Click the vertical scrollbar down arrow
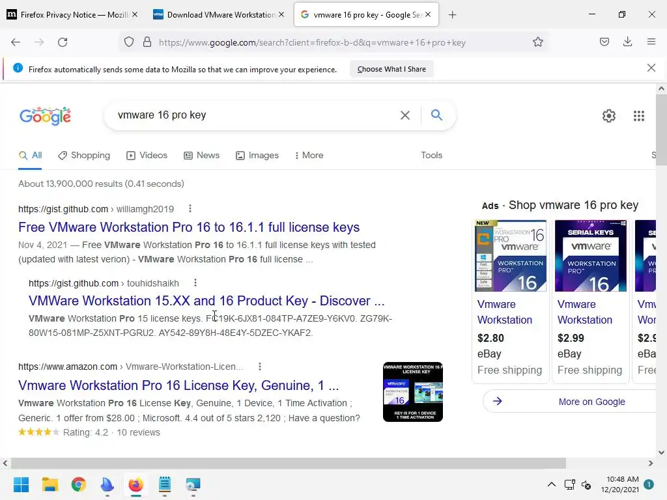 661,453
